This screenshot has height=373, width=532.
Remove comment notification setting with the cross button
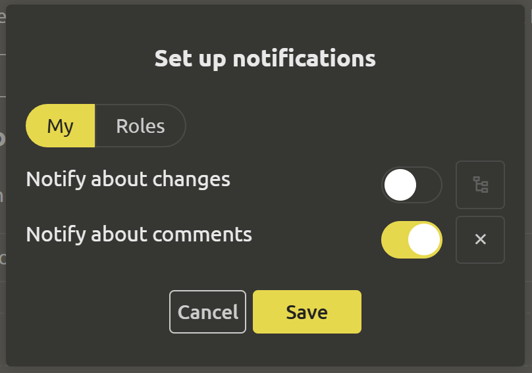coord(481,239)
